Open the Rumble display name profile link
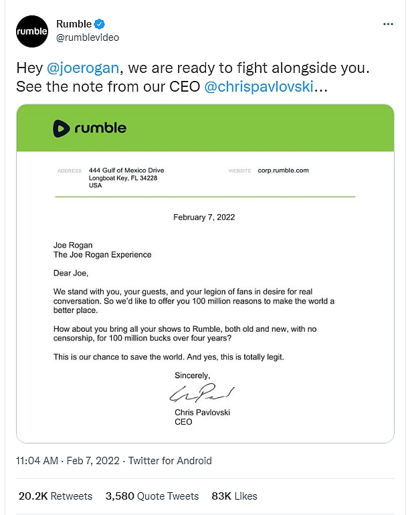The height and width of the screenshot is (515, 408). tap(74, 24)
